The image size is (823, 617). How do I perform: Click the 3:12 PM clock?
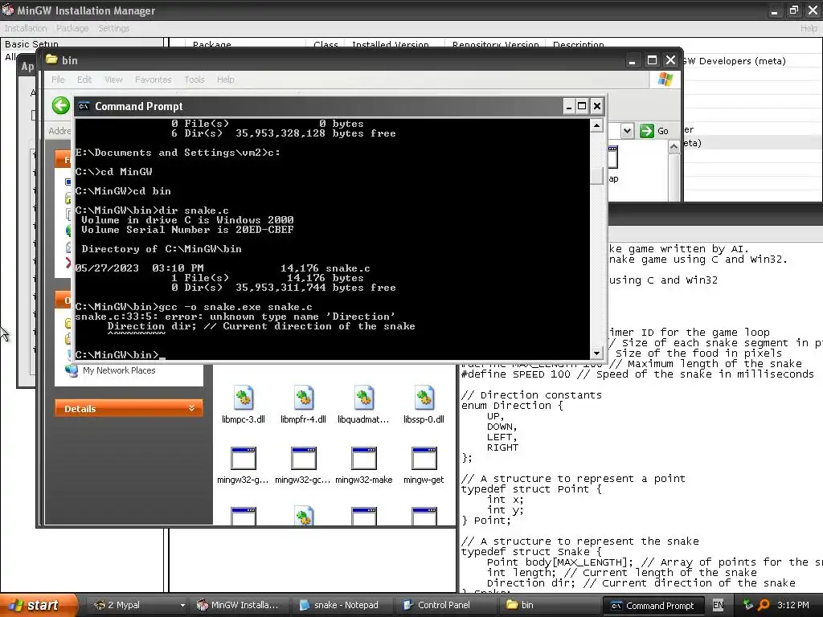click(793, 605)
